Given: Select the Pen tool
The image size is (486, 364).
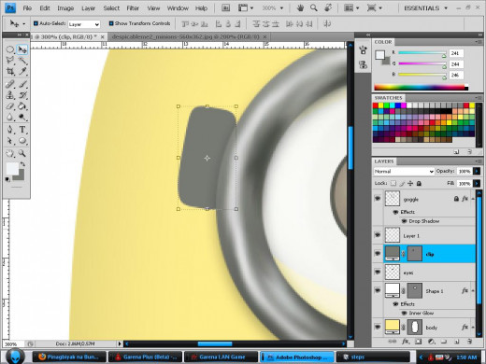Looking at the screenshot, I should click(10, 130).
